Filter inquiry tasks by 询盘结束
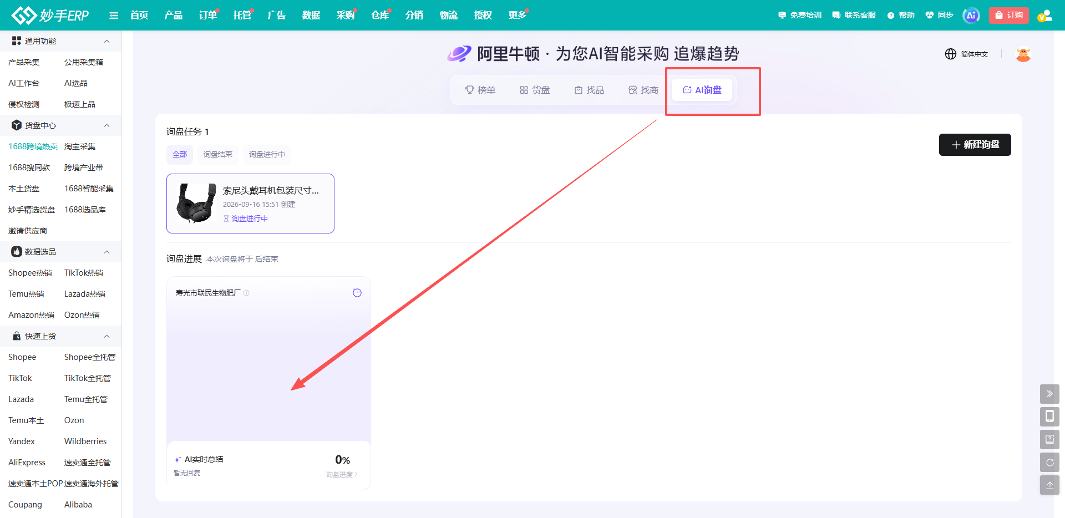The height and width of the screenshot is (518, 1065). coord(218,154)
